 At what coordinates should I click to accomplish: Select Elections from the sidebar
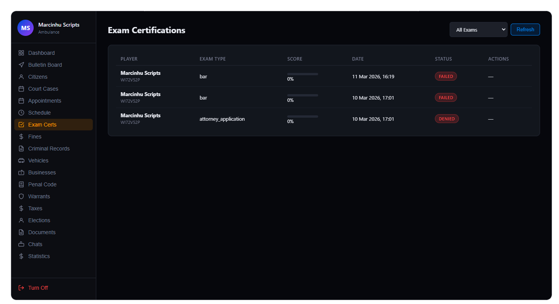click(x=39, y=220)
